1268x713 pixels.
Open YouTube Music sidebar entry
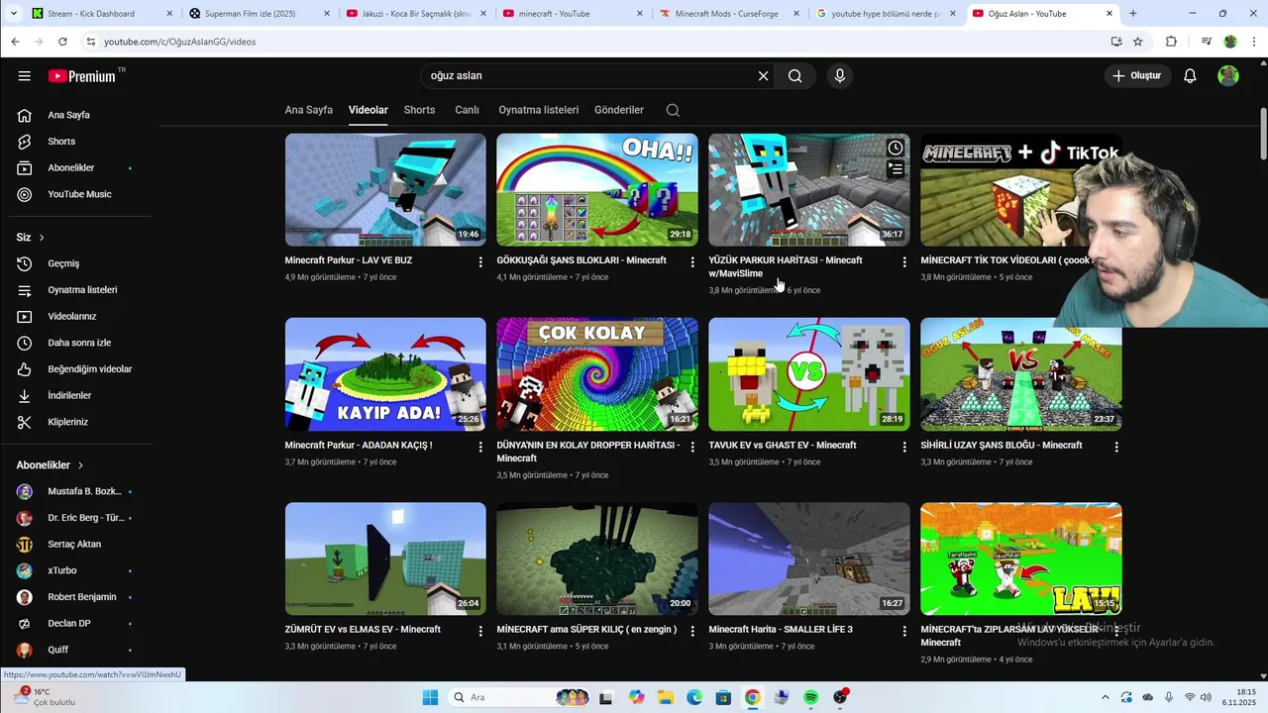(x=77, y=194)
